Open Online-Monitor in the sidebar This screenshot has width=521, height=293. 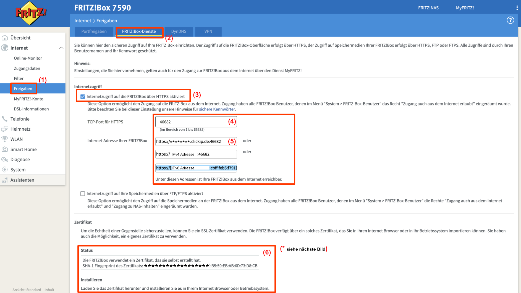coord(28,58)
